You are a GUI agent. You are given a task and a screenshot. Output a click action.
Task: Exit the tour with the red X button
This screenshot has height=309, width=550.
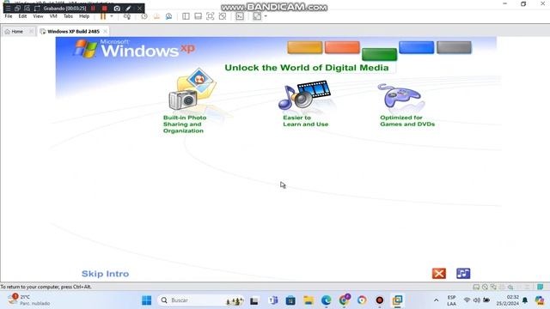coord(439,273)
